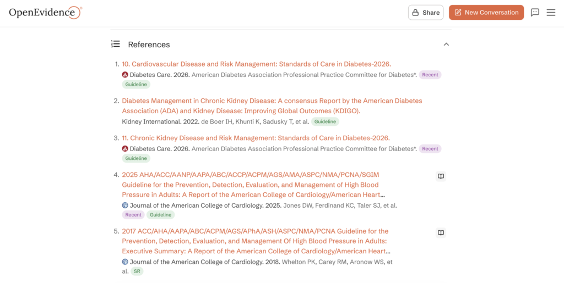
Task: Click the Recent tag on reference 4
Action: coord(133,215)
